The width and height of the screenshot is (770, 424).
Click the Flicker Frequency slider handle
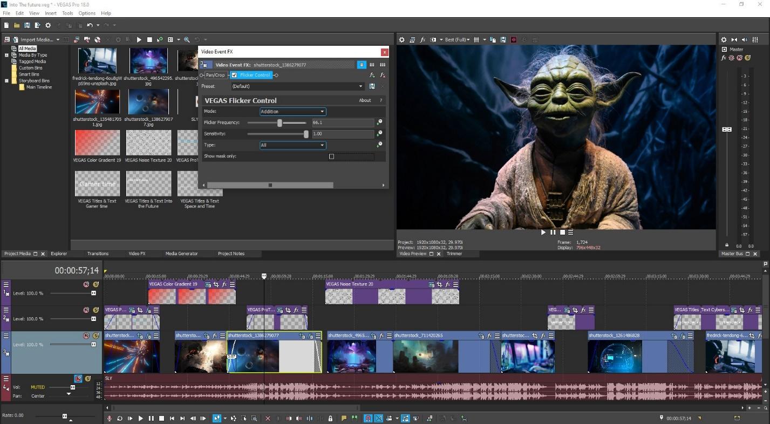click(x=280, y=123)
